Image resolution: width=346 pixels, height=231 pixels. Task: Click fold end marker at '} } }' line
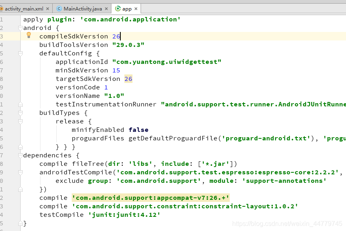[20, 147]
